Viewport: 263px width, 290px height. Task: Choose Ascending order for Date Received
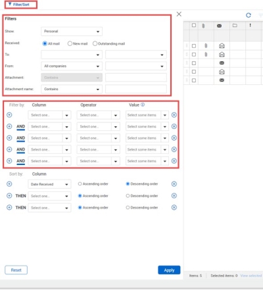pos(80,184)
